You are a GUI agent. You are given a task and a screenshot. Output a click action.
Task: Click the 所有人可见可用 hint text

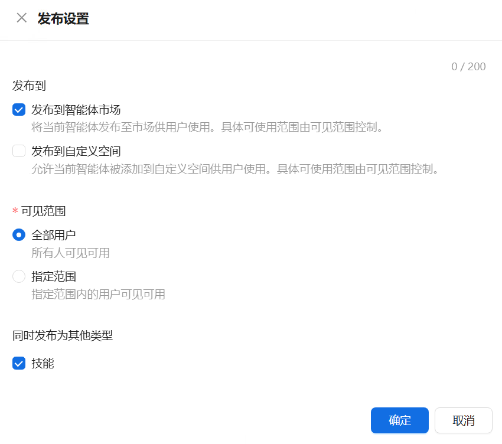(70, 253)
